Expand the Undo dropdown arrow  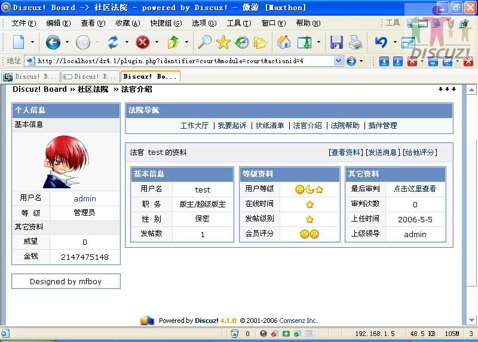click(x=395, y=42)
